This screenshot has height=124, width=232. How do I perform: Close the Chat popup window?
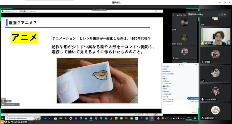click(196, 65)
